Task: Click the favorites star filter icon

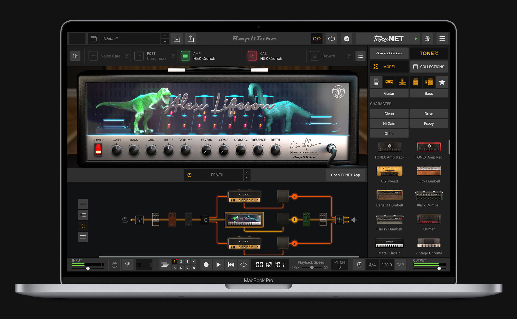Action: click(442, 82)
